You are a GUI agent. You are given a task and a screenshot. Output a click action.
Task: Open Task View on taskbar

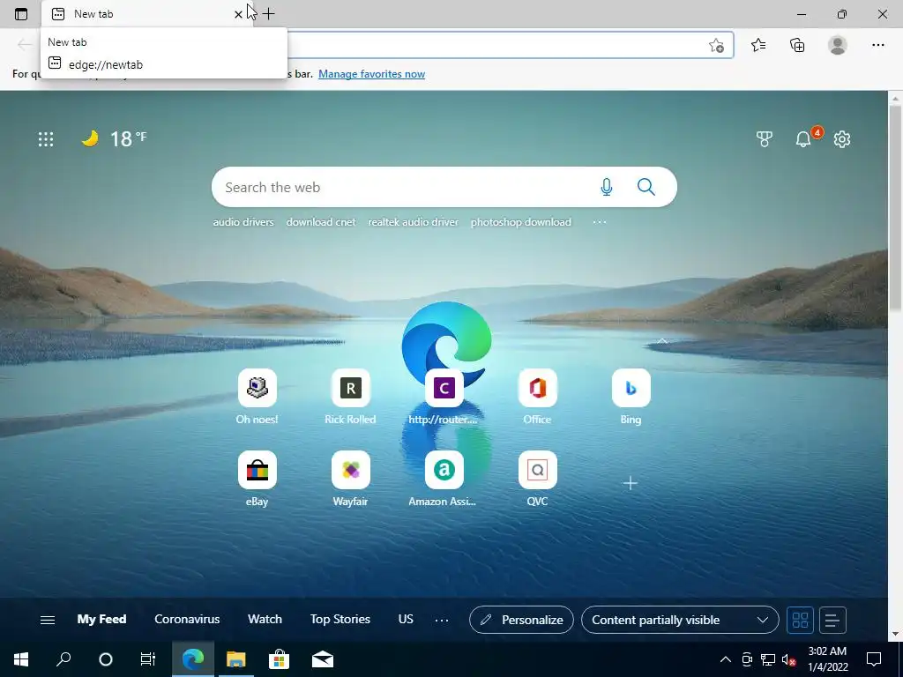148,659
